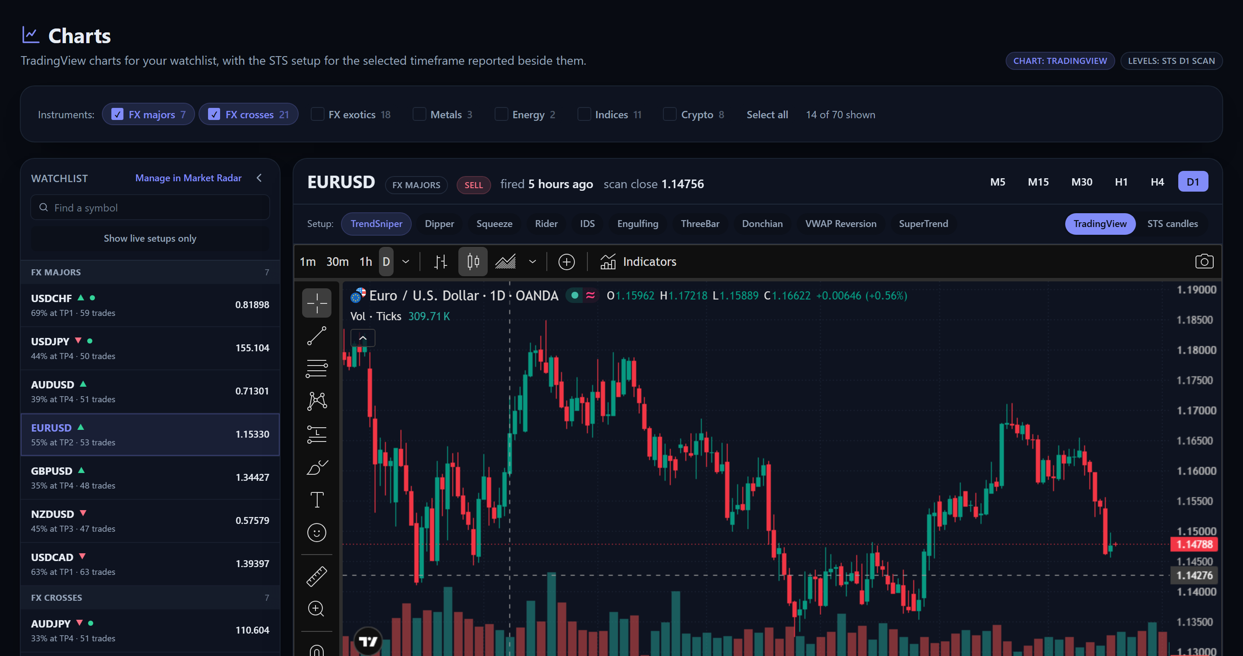
Task: Click Select all instruments
Action: (767, 114)
